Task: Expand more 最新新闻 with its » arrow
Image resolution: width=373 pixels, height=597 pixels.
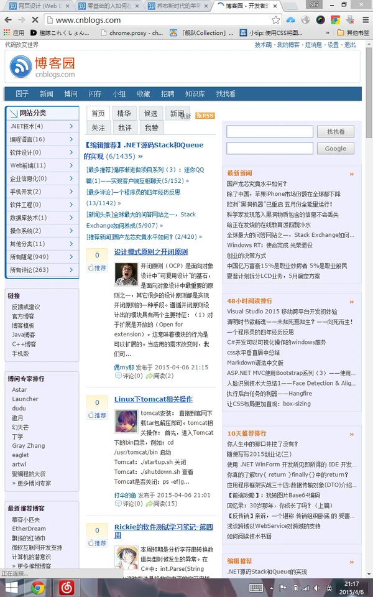Action: 352,174
